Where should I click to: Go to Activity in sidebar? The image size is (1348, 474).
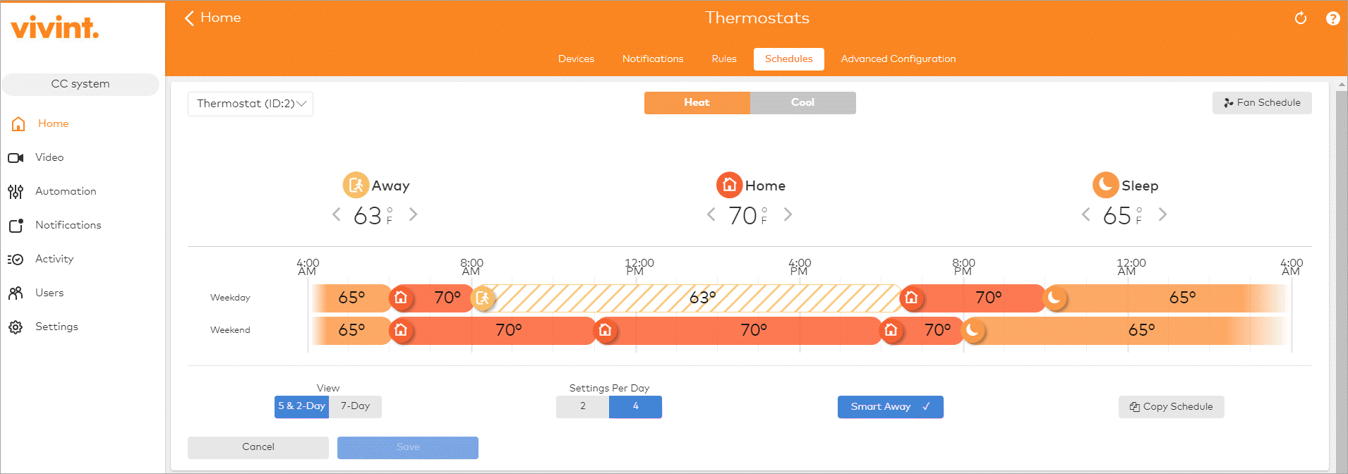pos(54,259)
